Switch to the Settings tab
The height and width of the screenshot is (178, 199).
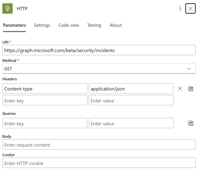42,25
